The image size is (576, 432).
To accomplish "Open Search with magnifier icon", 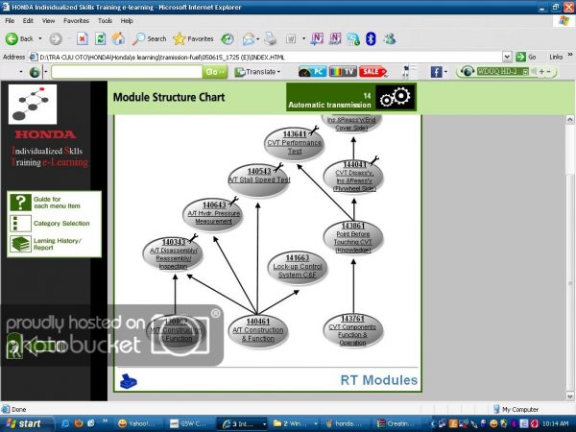I will [149, 38].
